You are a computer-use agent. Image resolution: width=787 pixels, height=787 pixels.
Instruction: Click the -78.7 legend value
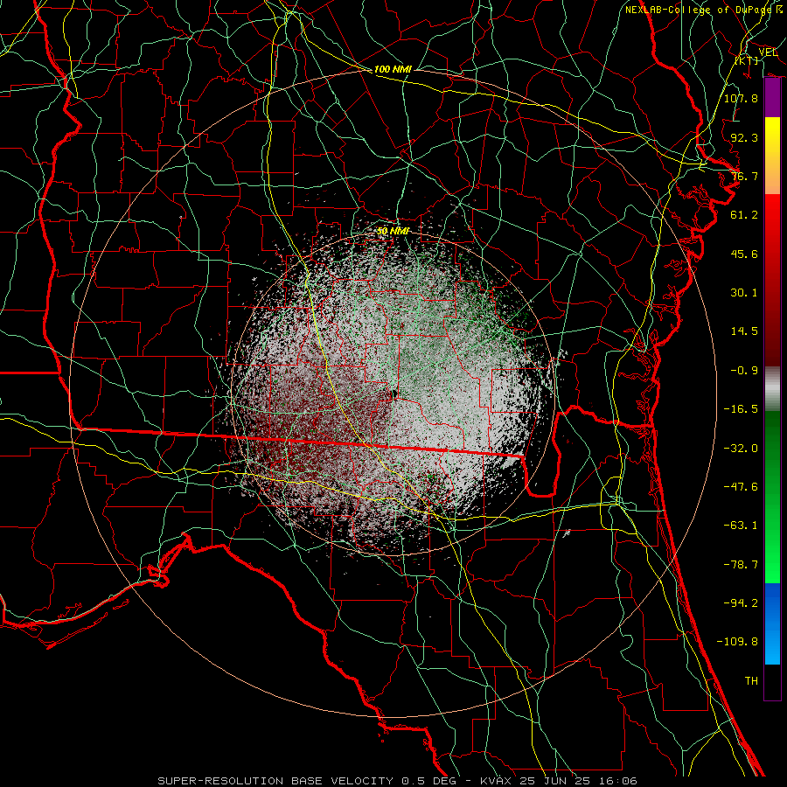tap(741, 565)
